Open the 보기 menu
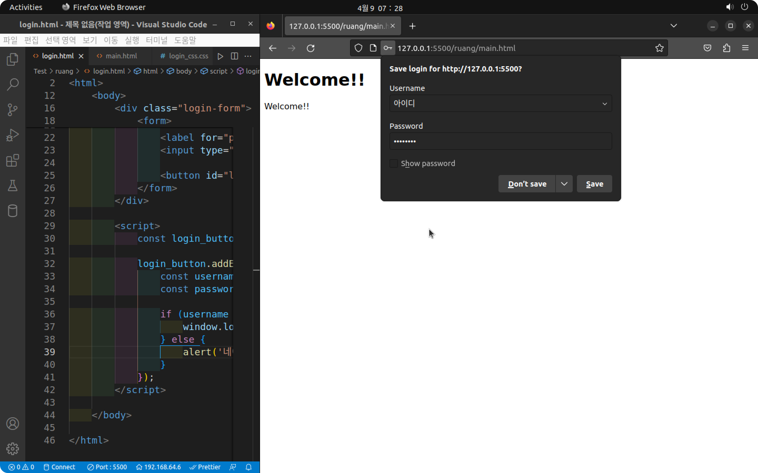758x473 pixels. click(x=89, y=40)
